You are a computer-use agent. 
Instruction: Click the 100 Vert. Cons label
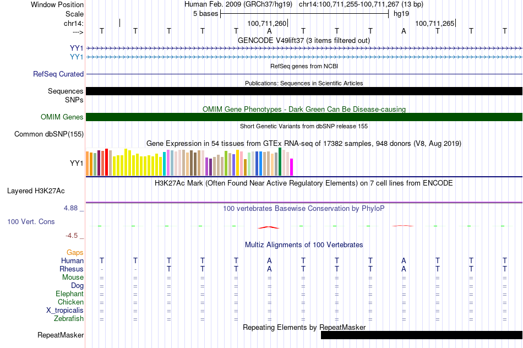tap(31, 221)
